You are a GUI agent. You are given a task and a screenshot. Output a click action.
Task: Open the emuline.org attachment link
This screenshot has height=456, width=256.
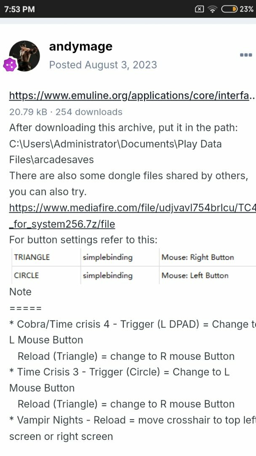(132, 96)
